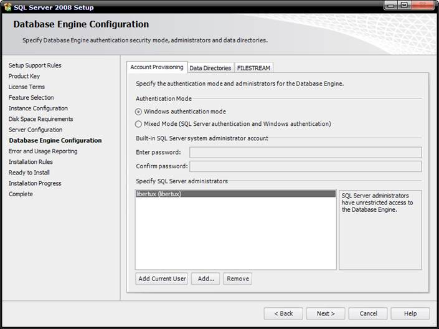Select Mixed Mode authentication radio button
This screenshot has height=329, width=439.
click(138, 124)
